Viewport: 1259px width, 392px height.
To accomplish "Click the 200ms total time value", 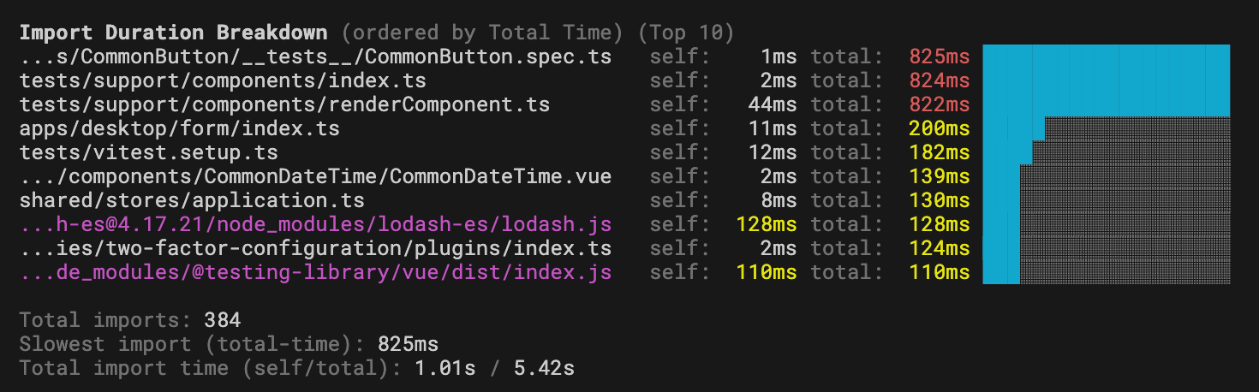I will [940, 129].
